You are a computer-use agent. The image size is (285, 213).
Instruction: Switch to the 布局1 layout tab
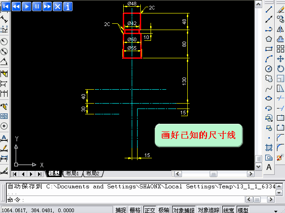[72, 174]
